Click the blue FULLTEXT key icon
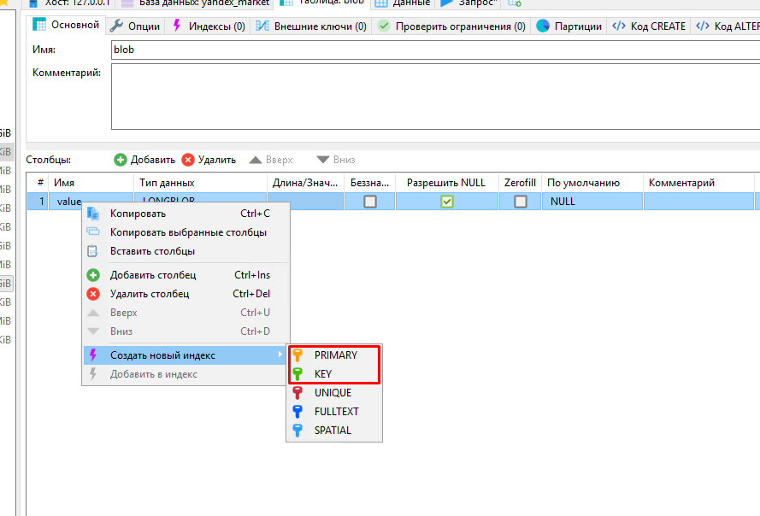 click(298, 412)
